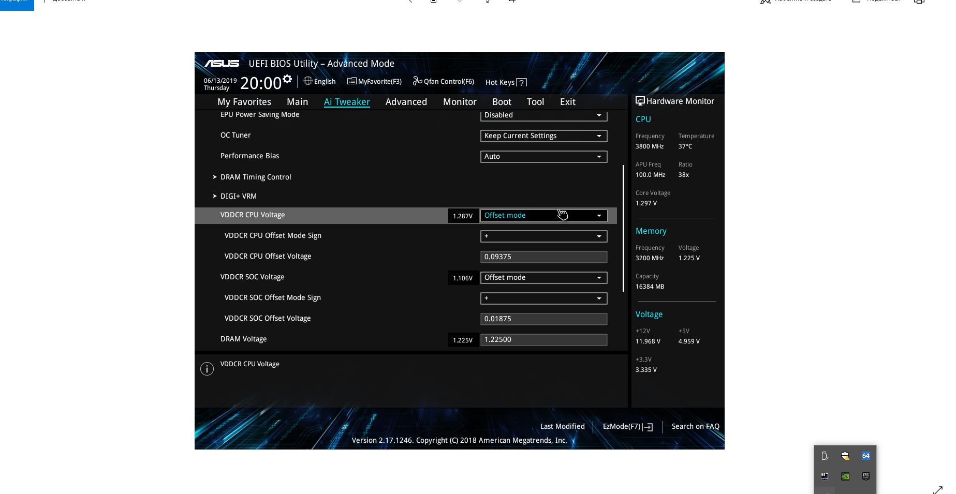The width and height of the screenshot is (956, 494).
Task: Expand the DIGI+ VRM submenu
Action: (234, 196)
